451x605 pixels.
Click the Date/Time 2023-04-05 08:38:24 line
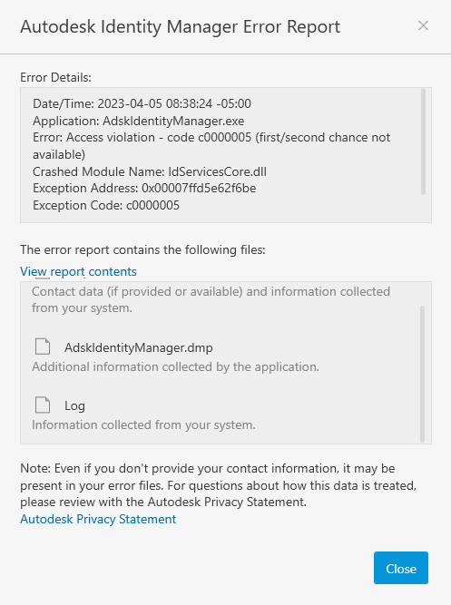(142, 103)
